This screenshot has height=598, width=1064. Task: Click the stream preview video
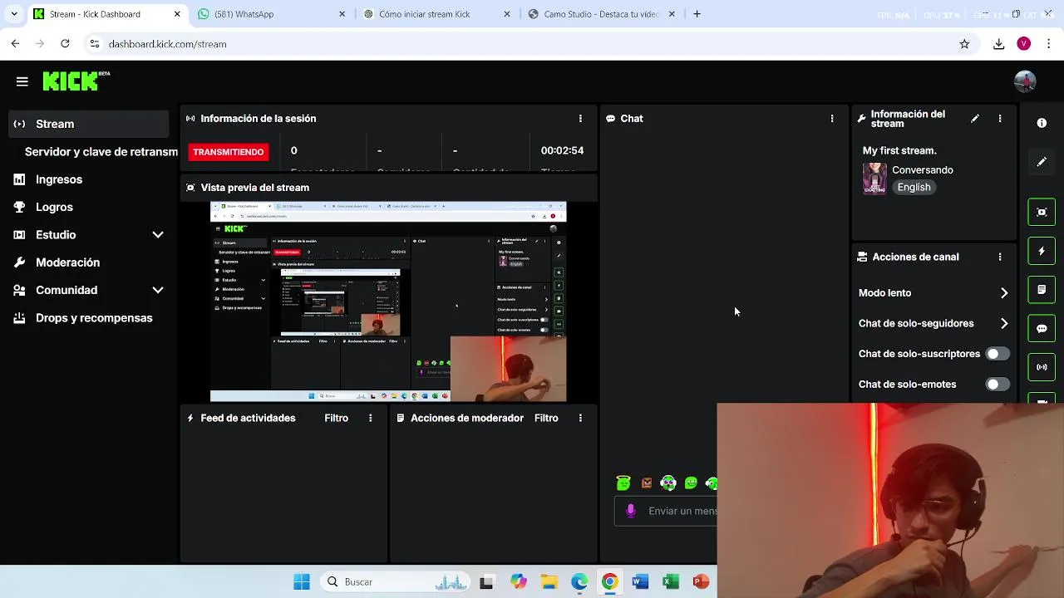pos(388,301)
